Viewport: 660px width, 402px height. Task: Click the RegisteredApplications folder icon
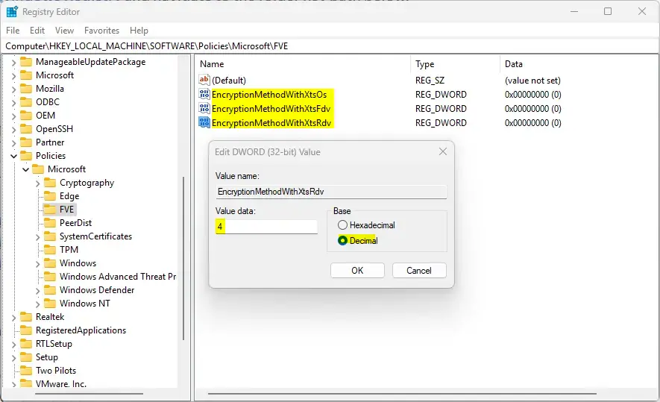click(x=26, y=330)
